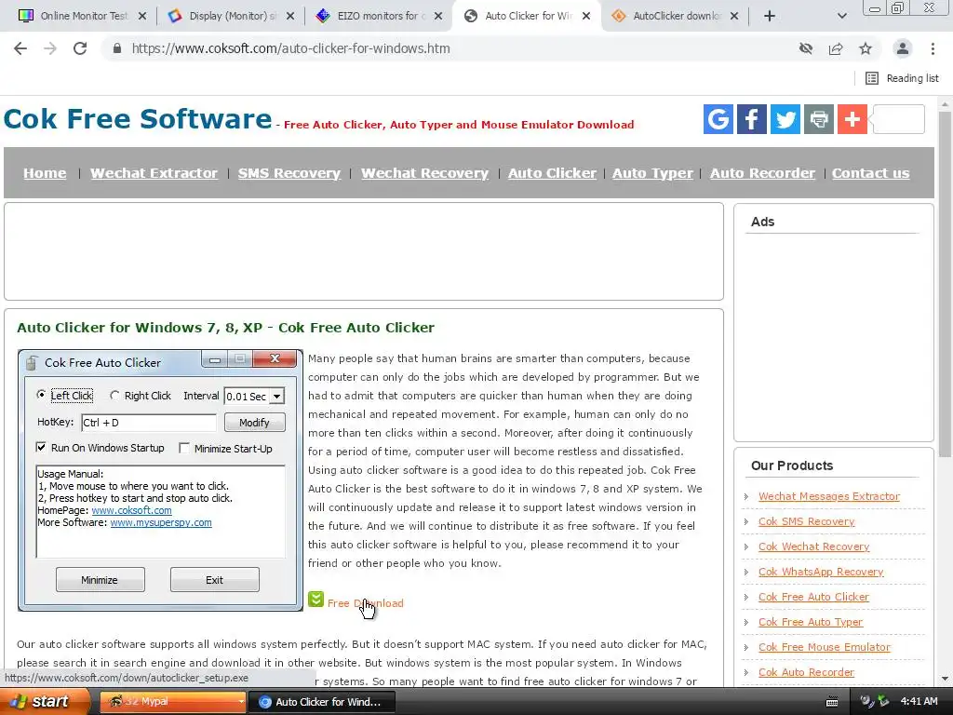Reload the current page
This screenshot has width=953, height=715.
point(80,48)
